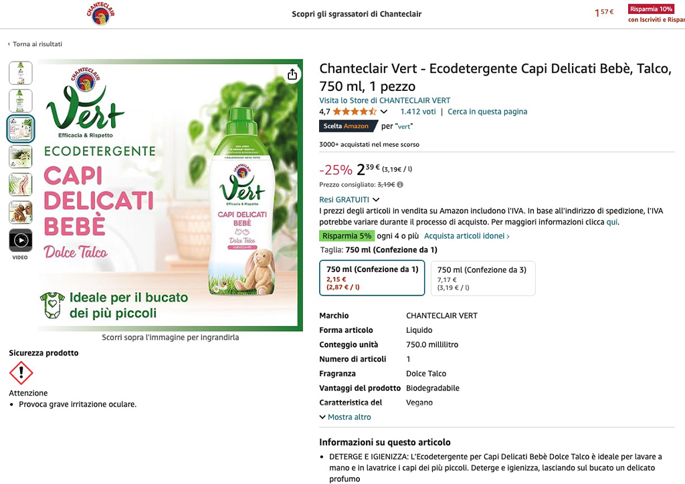
Task: Choose the 750 ml Confezione da 3 option
Action: click(x=483, y=279)
